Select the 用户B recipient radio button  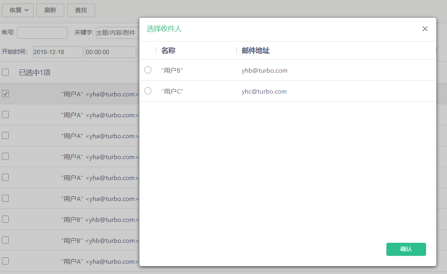coord(148,70)
